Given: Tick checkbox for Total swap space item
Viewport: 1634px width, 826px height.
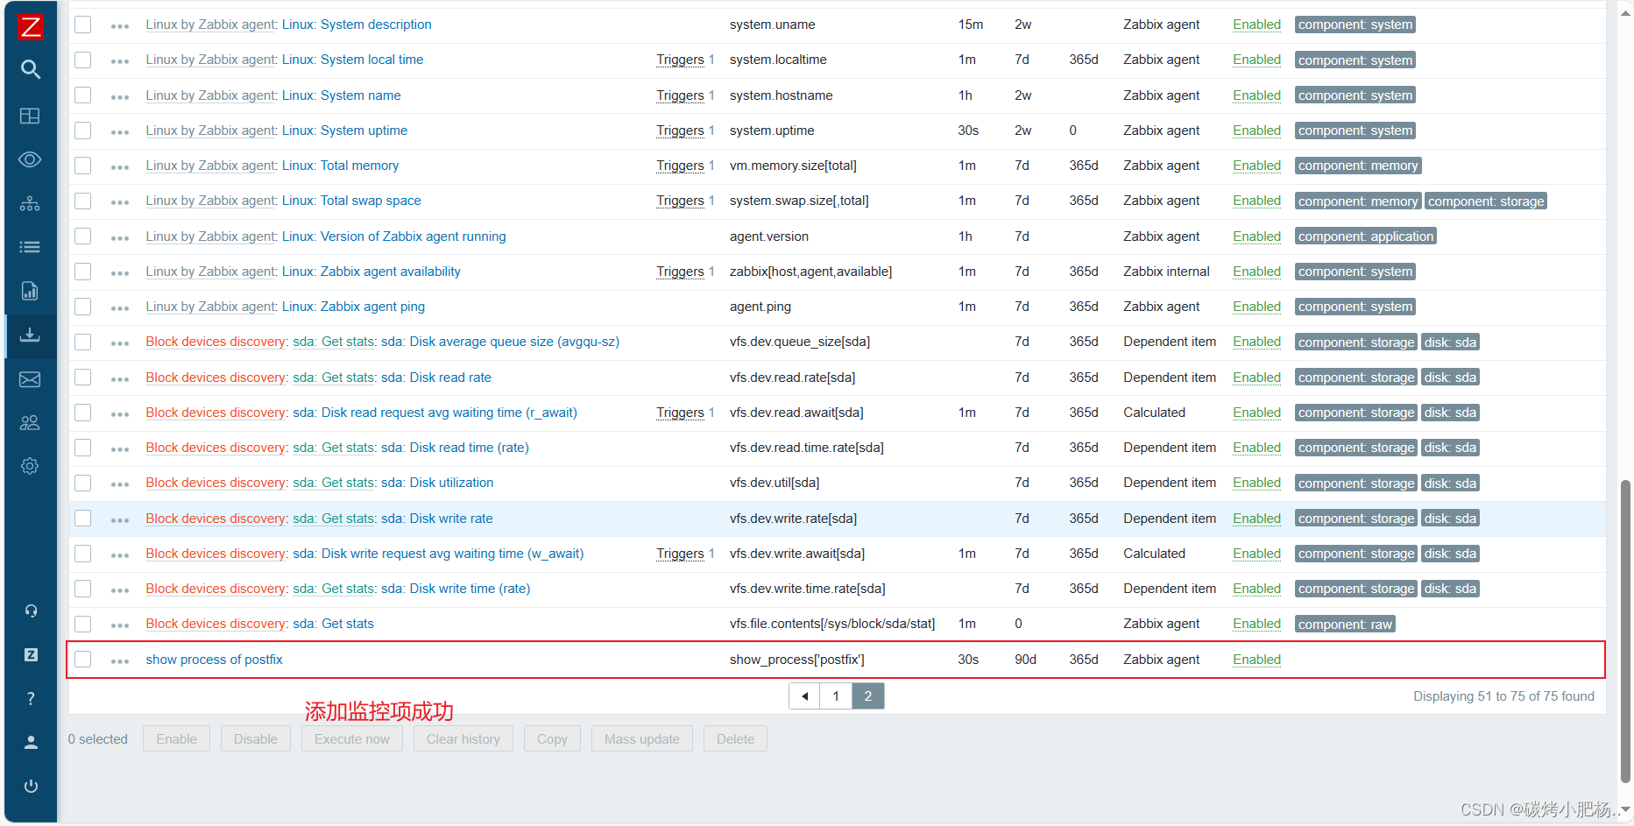Looking at the screenshot, I should click(x=83, y=201).
